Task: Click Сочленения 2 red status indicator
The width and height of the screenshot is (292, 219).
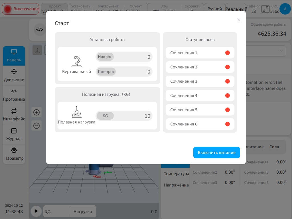Action: (x=227, y=67)
